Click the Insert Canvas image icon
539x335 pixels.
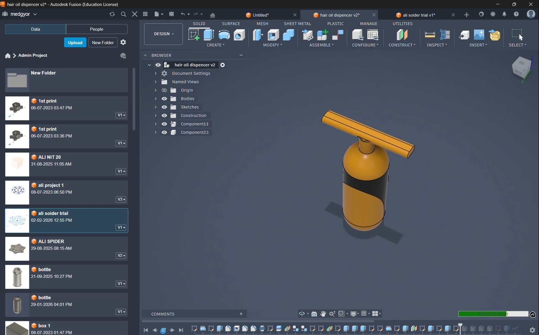click(x=479, y=35)
